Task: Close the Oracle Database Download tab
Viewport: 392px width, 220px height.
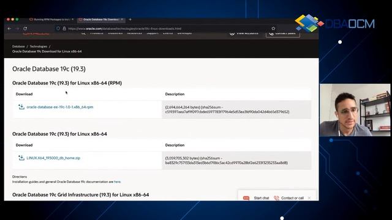Action: pyautogui.click(x=122, y=20)
